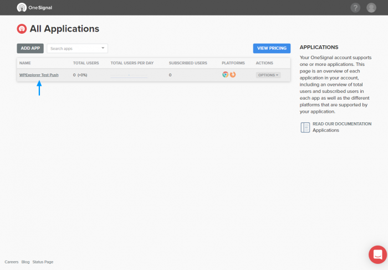
Task: Click the Firefox platform icon
Action: click(x=233, y=75)
